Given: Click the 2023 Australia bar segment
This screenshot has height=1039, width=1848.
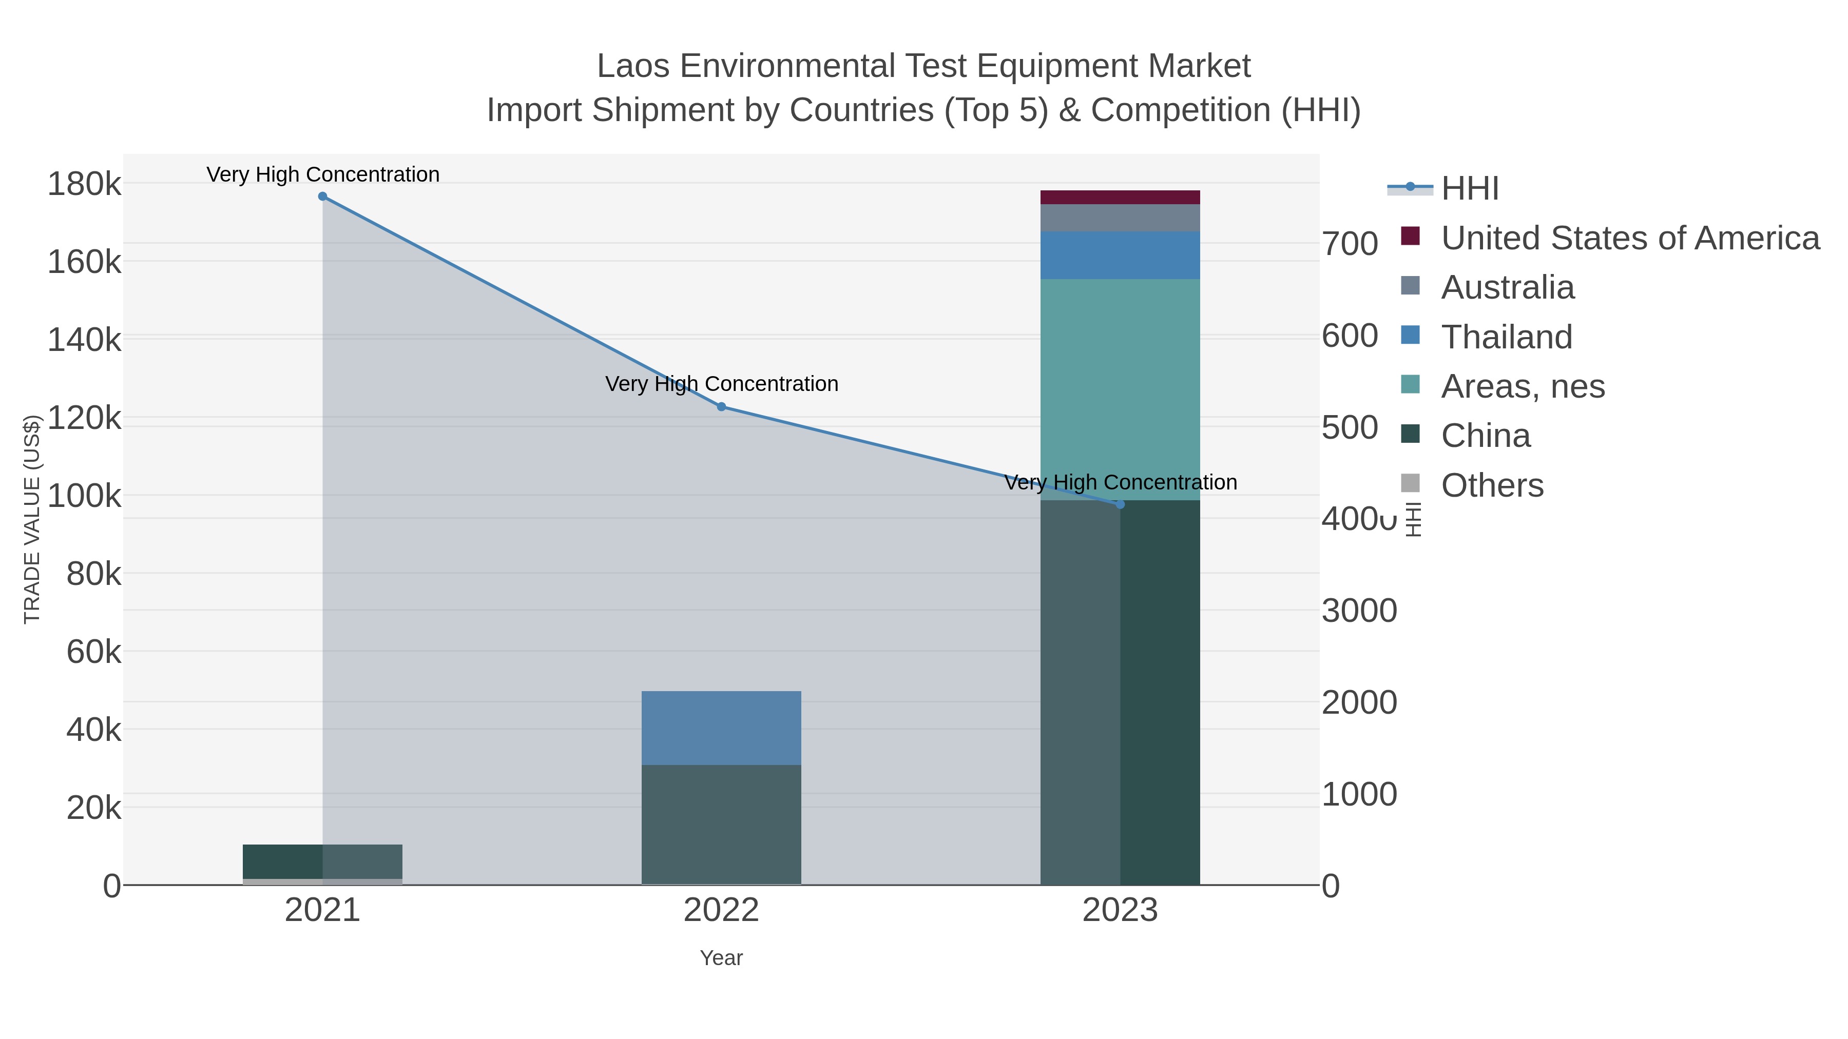Looking at the screenshot, I should coord(1121,218).
